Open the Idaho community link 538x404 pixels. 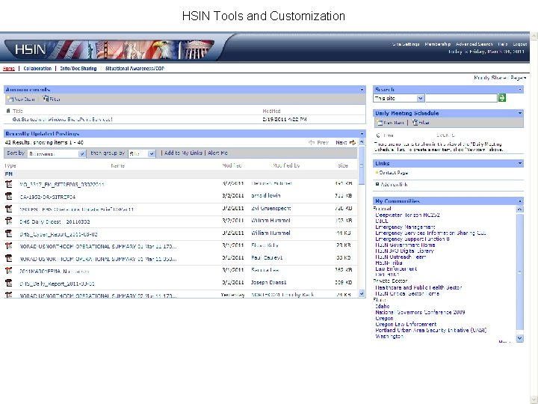coord(383,306)
